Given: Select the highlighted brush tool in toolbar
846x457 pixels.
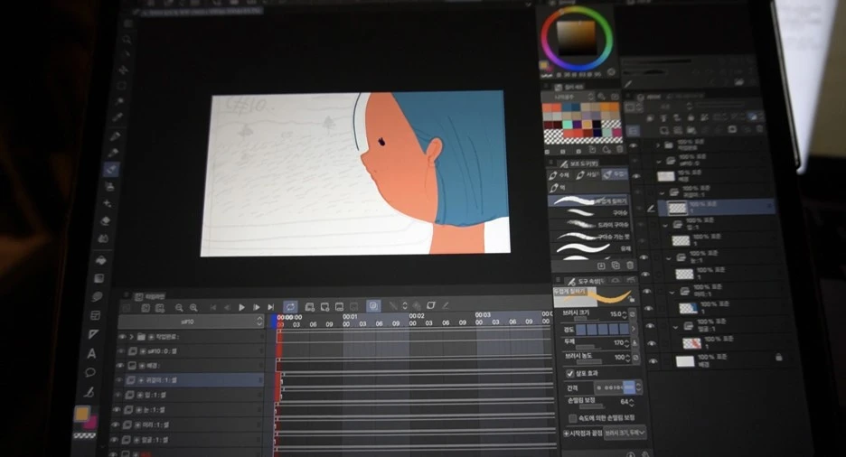Looking at the screenshot, I should pyautogui.click(x=110, y=170).
